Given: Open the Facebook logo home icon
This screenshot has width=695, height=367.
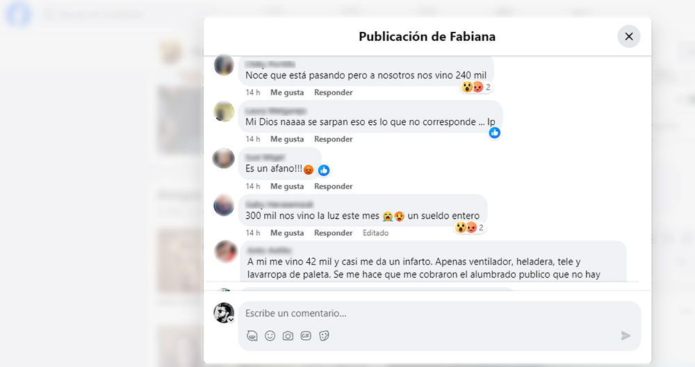Looking at the screenshot, I should (19, 14).
